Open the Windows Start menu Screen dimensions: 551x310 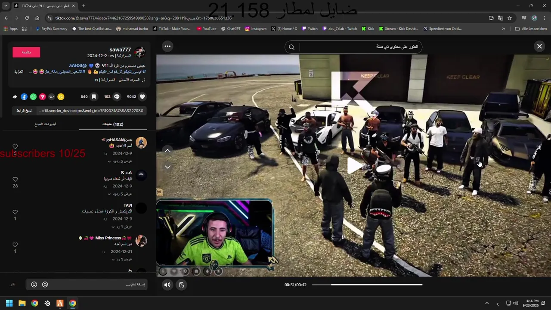[x=9, y=303]
